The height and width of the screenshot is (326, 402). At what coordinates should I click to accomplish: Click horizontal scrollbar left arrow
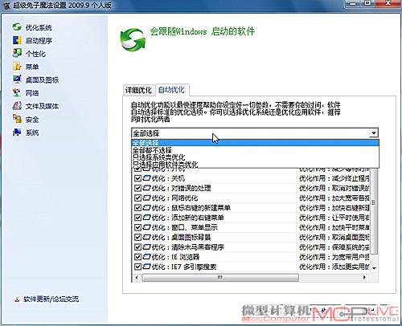tap(137, 278)
